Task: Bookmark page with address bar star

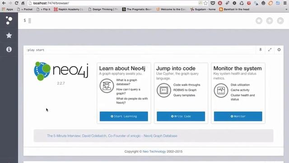Action: (x=205, y=3)
